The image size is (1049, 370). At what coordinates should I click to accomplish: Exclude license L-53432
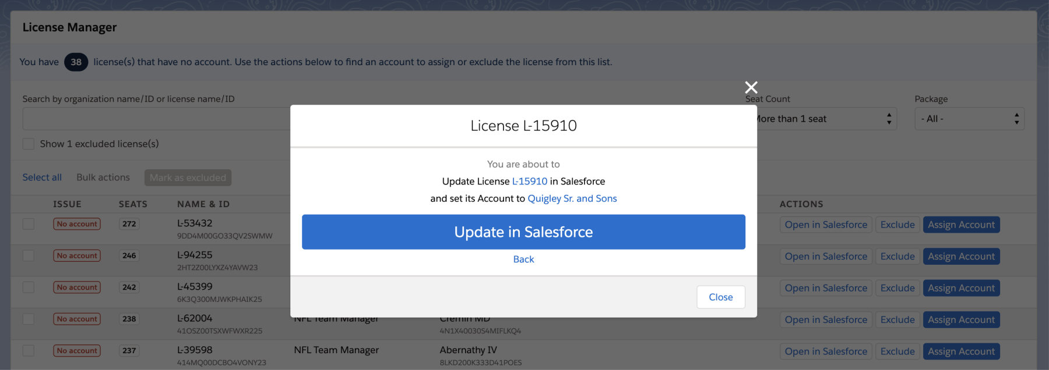pos(897,225)
